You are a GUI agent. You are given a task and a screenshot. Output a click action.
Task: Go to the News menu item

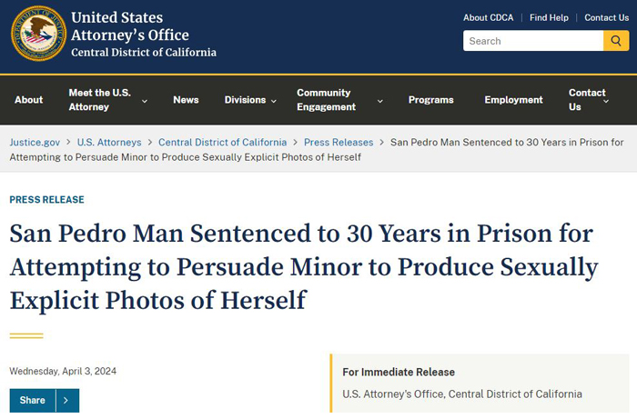[x=186, y=100]
